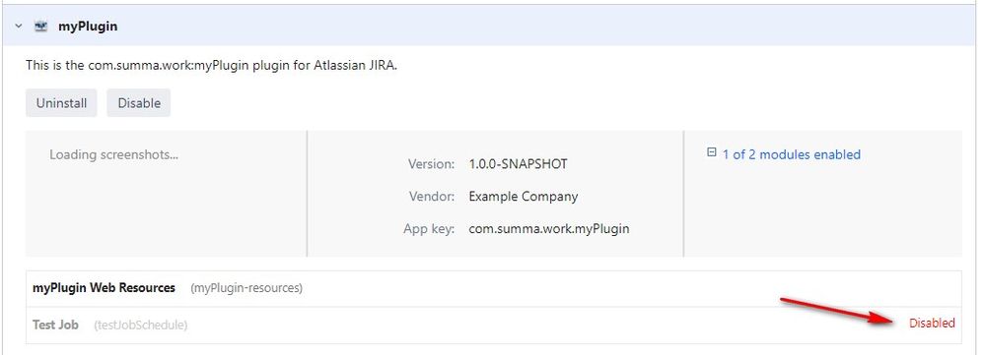The width and height of the screenshot is (985, 355).
Task: Click the Uninstall button
Action: pos(61,103)
